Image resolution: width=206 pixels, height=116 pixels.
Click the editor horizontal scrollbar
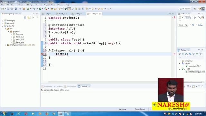pyautogui.click(x=104, y=82)
